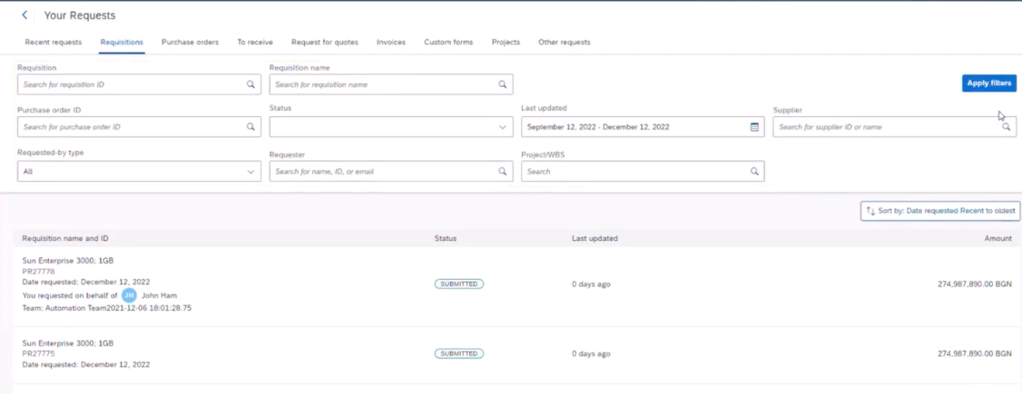This screenshot has width=1022, height=394.
Task: Click the Last updated column header
Action: point(595,238)
